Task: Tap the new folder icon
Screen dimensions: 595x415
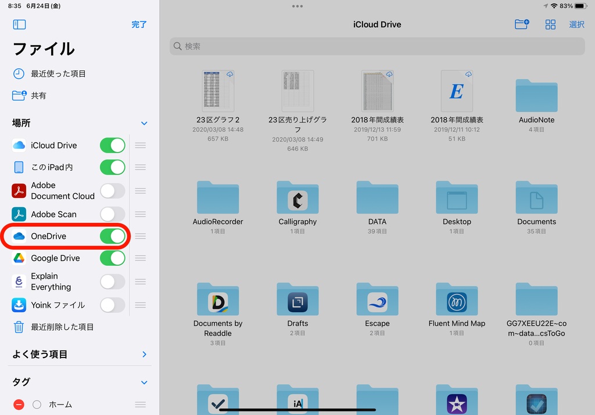Action: click(x=522, y=24)
